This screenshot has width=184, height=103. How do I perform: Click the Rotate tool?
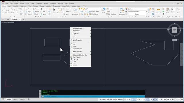coord(36,9)
